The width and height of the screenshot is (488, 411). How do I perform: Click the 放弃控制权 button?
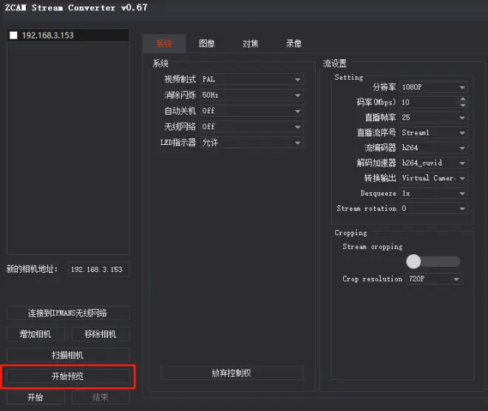tap(232, 373)
